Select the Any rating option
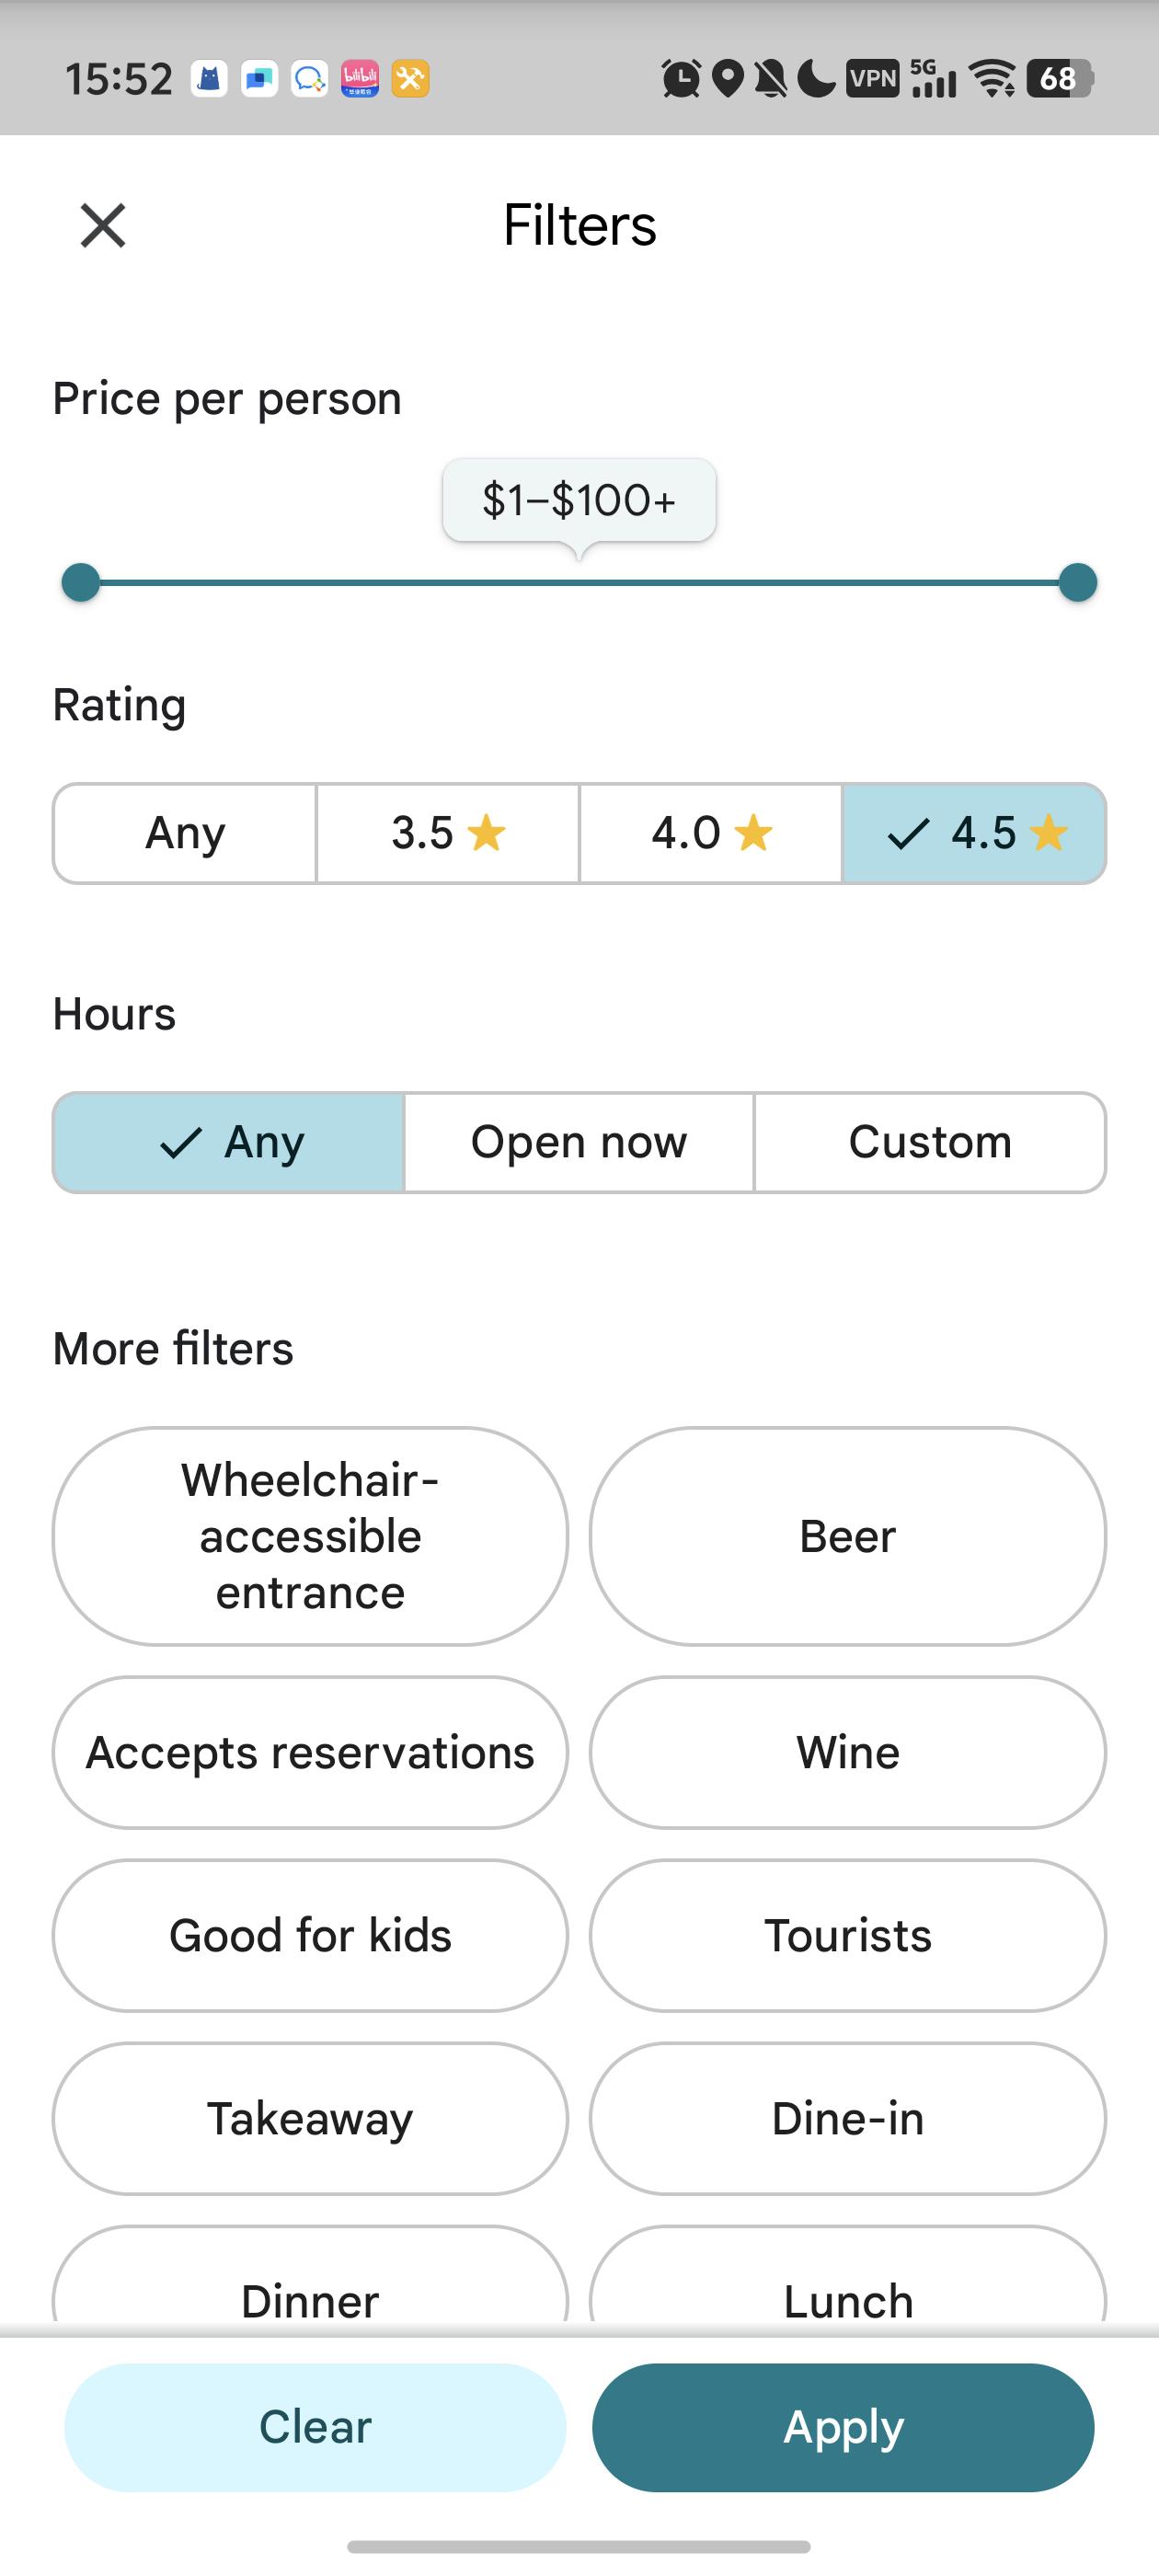The width and height of the screenshot is (1159, 2576). pos(185,833)
